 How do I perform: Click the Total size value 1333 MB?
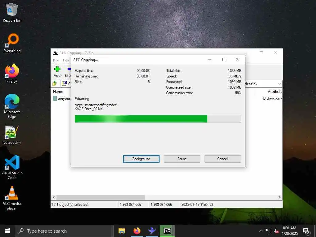pyautogui.click(x=235, y=71)
